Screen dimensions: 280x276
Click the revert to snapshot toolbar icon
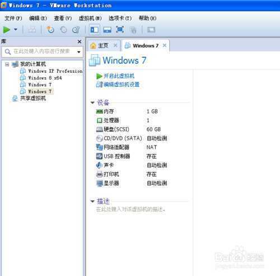pyautogui.click(x=63, y=30)
